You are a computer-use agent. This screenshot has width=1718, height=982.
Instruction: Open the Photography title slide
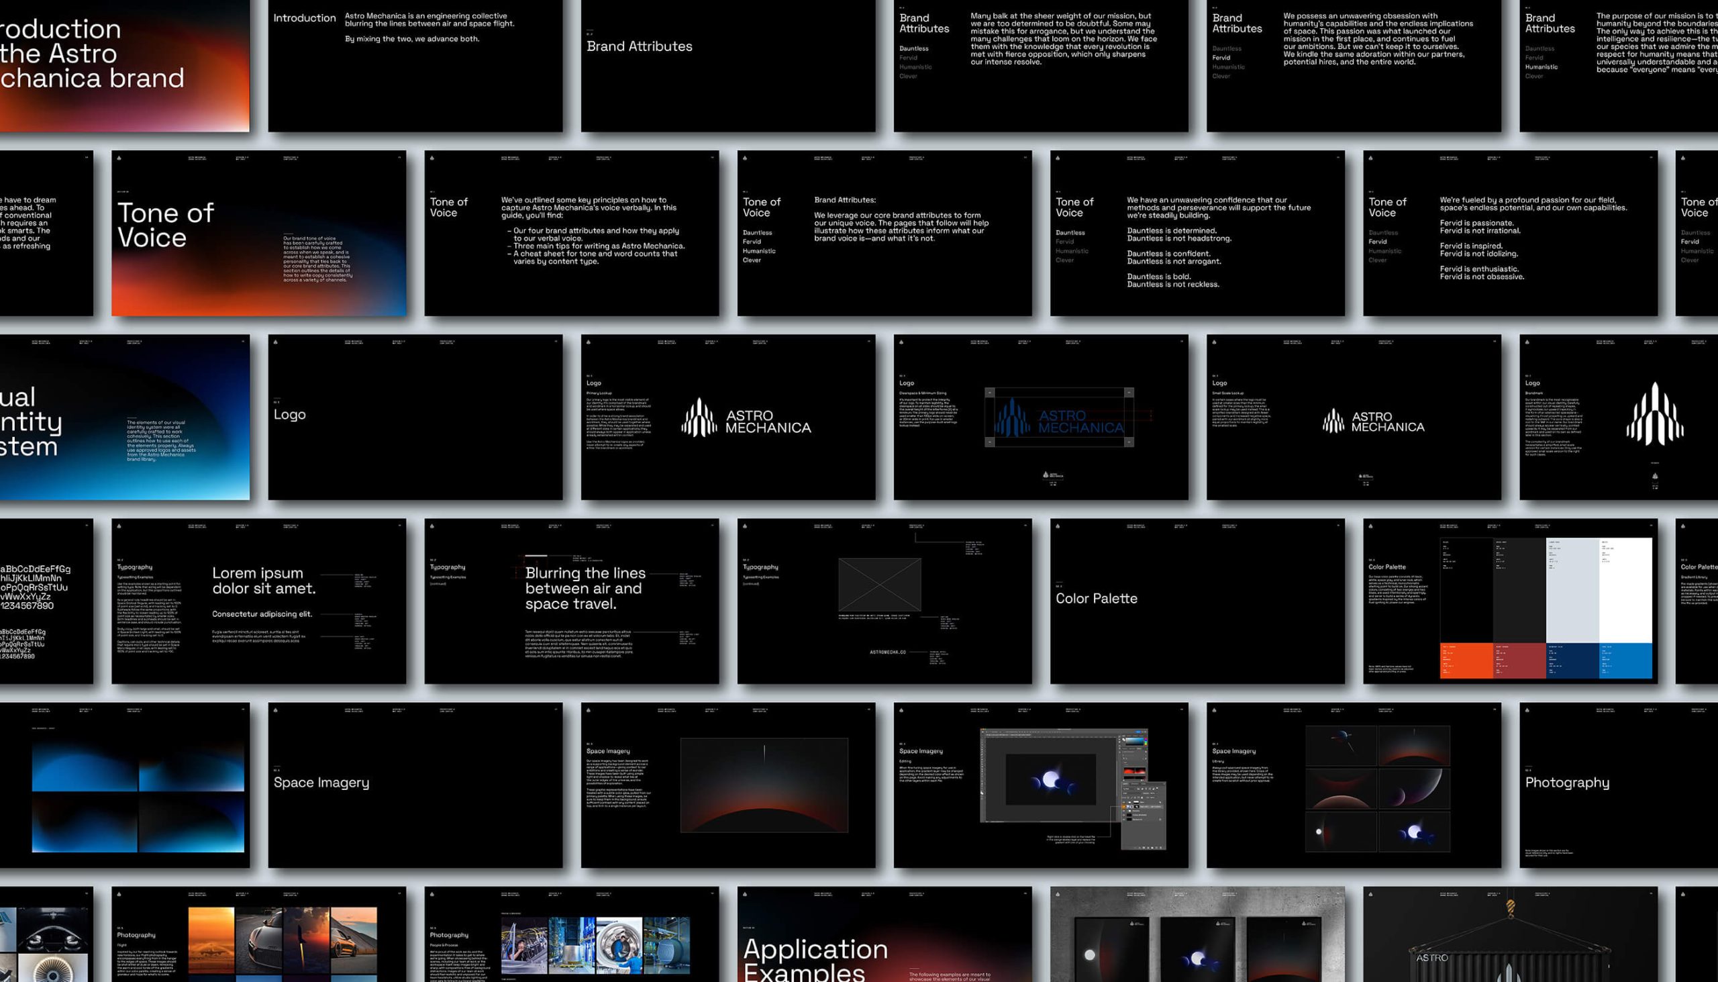pyautogui.click(x=1618, y=785)
